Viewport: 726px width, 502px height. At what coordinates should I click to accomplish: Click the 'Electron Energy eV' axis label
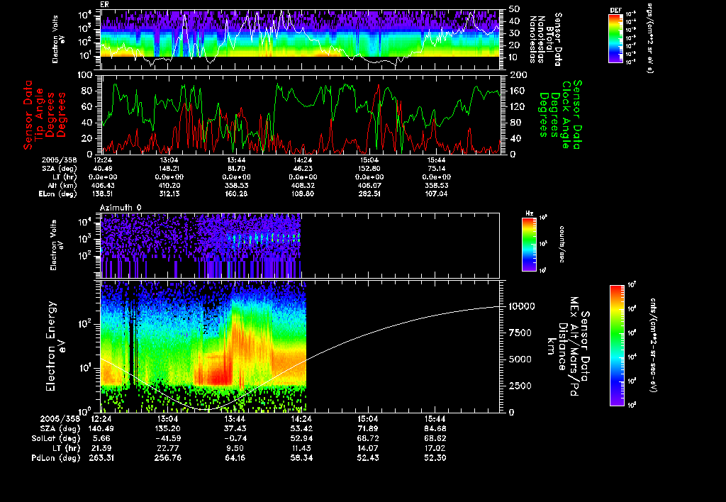coord(55,347)
